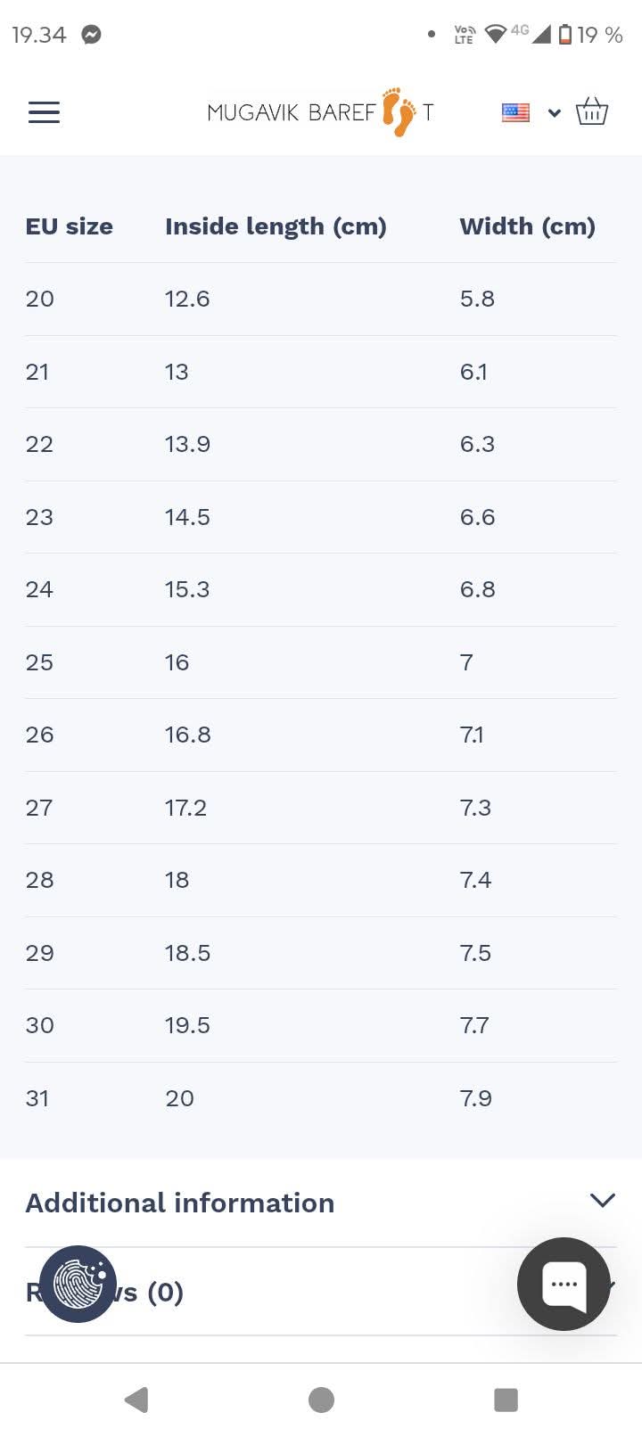The image size is (642, 1437).
Task: Click the Width (cm) column header
Action: click(527, 226)
